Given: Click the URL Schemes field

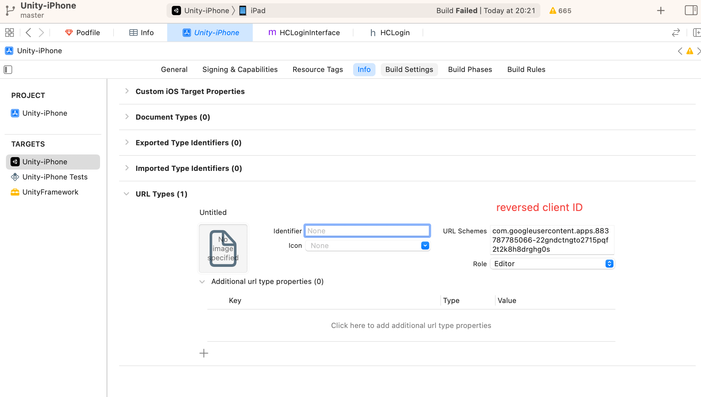Looking at the screenshot, I should pos(552,240).
